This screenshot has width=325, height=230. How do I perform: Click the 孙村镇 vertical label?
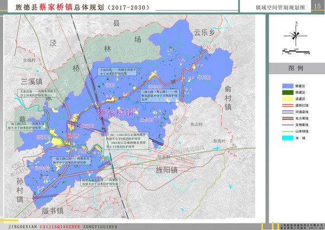click(19, 190)
